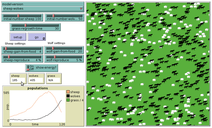Click the wolves monitor showing 405
Screen dimensions: 212x128
[x=36, y=79]
